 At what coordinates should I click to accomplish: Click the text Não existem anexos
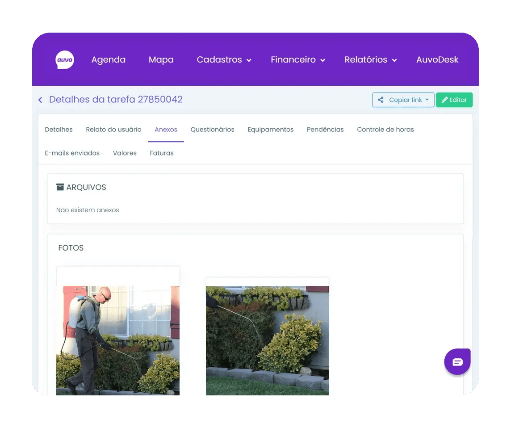88,210
